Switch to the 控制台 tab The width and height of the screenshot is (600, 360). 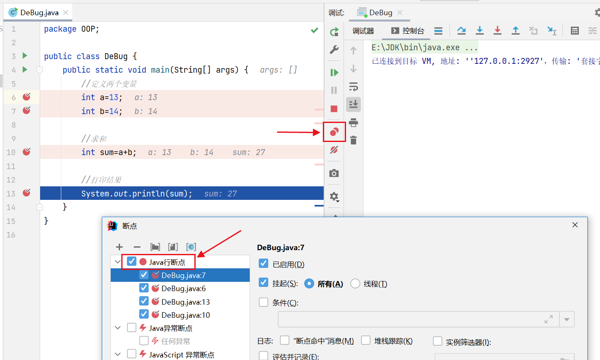point(408,31)
